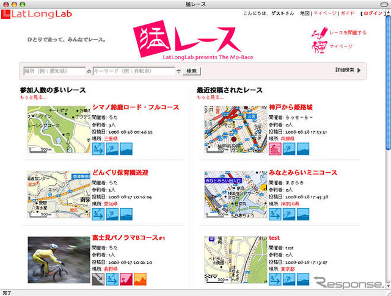Expand 詳細検索 advanced search arrow
Screen dimensions: 391x296
[x=359, y=70]
